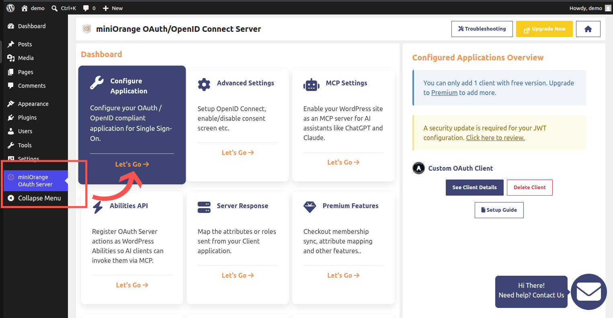613x318 pixels.
Task: Click the wrench icon on Configure Application card
Action: (97, 82)
